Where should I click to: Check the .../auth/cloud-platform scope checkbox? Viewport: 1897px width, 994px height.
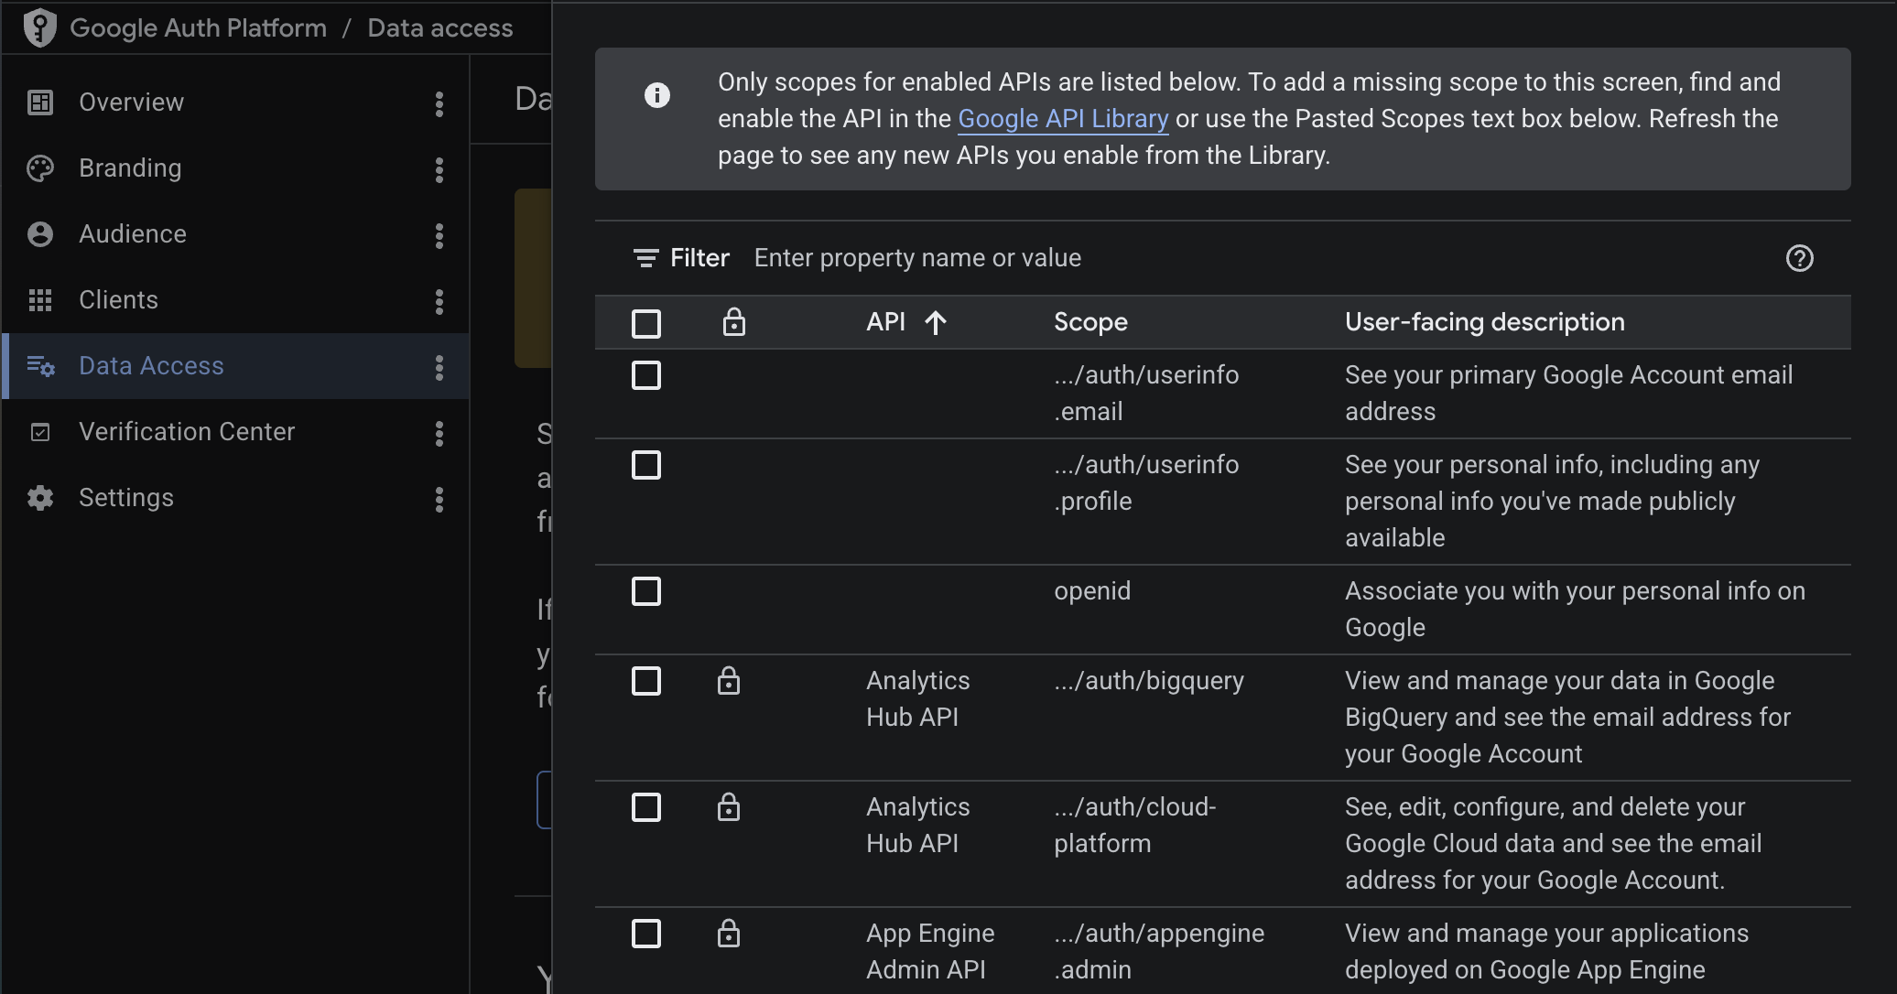point(646,807)
